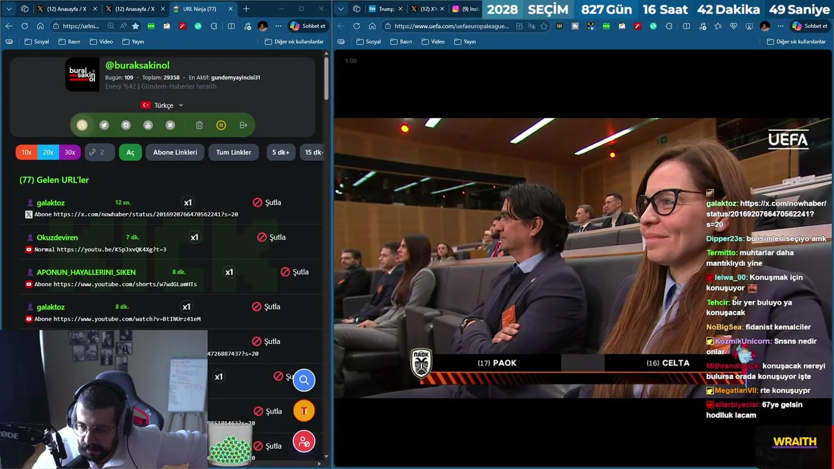This screenshot has height=469, width=834.
Task: Open the Sosyal bookmarks folder in left browser
Action: tap(36, 41)
